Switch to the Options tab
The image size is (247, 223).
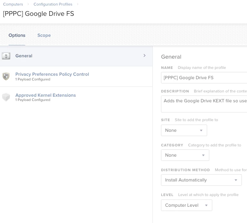point(17,35)
